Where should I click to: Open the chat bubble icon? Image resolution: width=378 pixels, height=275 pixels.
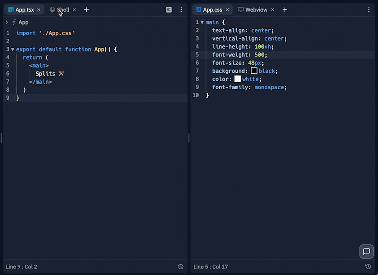pos(366,251)
